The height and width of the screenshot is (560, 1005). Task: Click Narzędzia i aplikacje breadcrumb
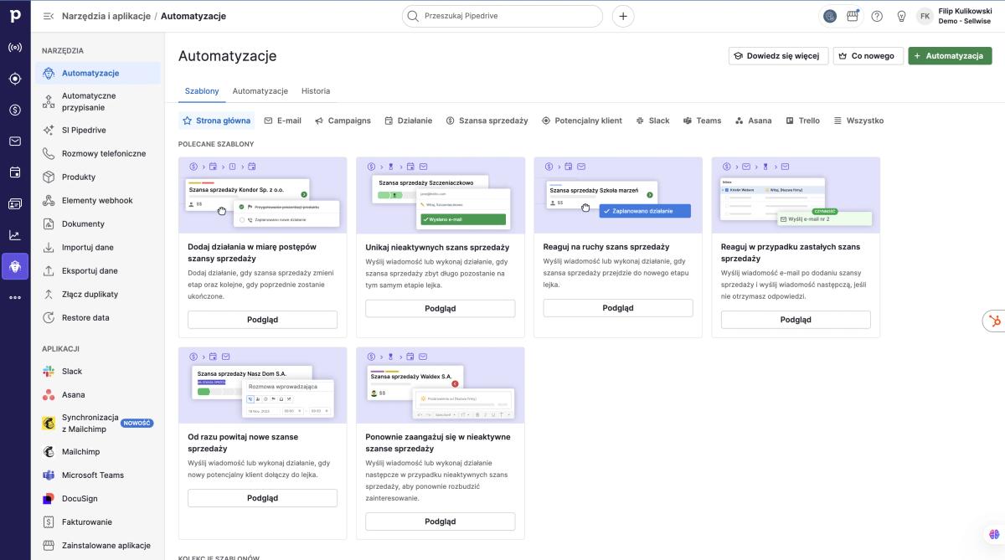106,16
